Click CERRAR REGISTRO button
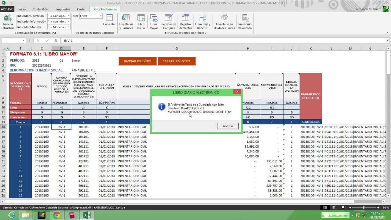 (x=176, y=61)
